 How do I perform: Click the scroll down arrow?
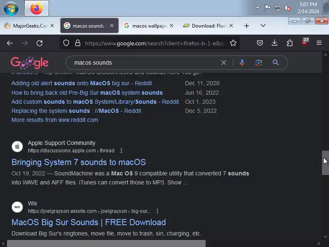coord(325,237)
